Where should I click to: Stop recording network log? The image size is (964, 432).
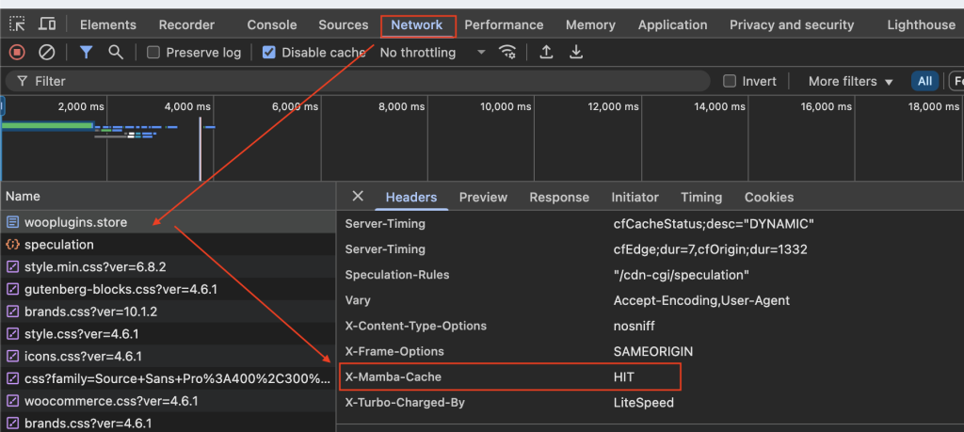17,53
